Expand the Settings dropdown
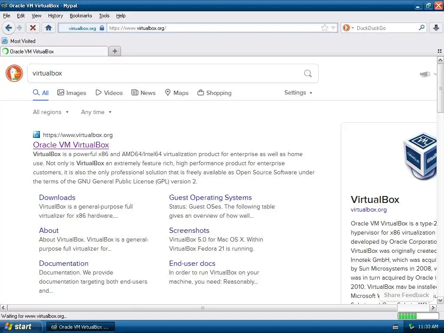The height and width of the screenshot is (333, 444). pos(298,93)
